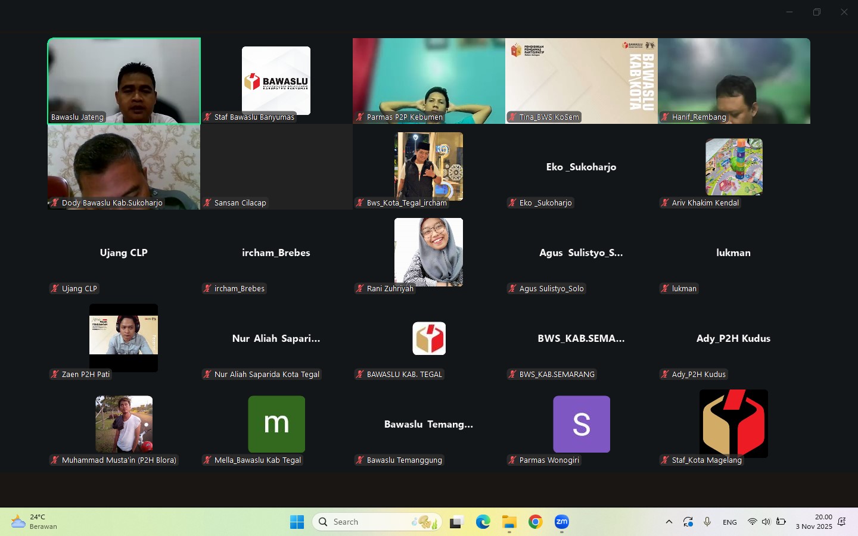Select the Rani Zuhriyah participant tile
858x536 pixels.
[428, 253]
